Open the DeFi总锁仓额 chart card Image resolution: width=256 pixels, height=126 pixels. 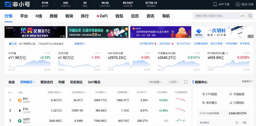click(129, 61)
